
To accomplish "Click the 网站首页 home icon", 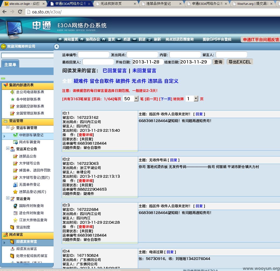I will pos(60,39).
